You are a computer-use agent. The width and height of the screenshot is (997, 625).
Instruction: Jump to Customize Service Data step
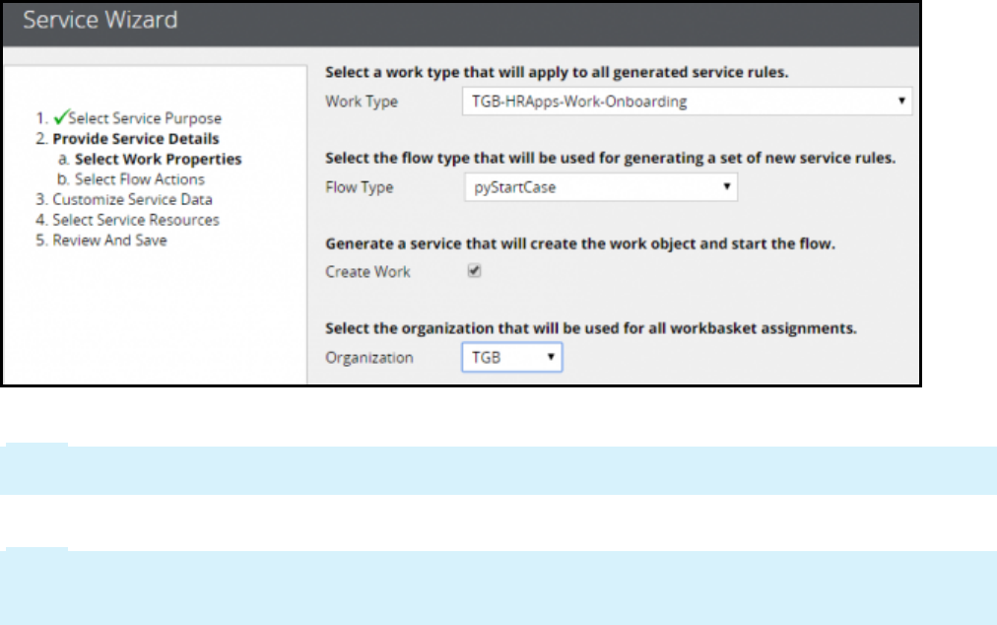tap(132, 200)
